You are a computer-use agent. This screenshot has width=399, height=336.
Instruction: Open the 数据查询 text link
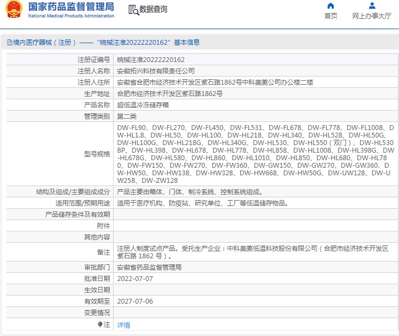click(153, 9)
